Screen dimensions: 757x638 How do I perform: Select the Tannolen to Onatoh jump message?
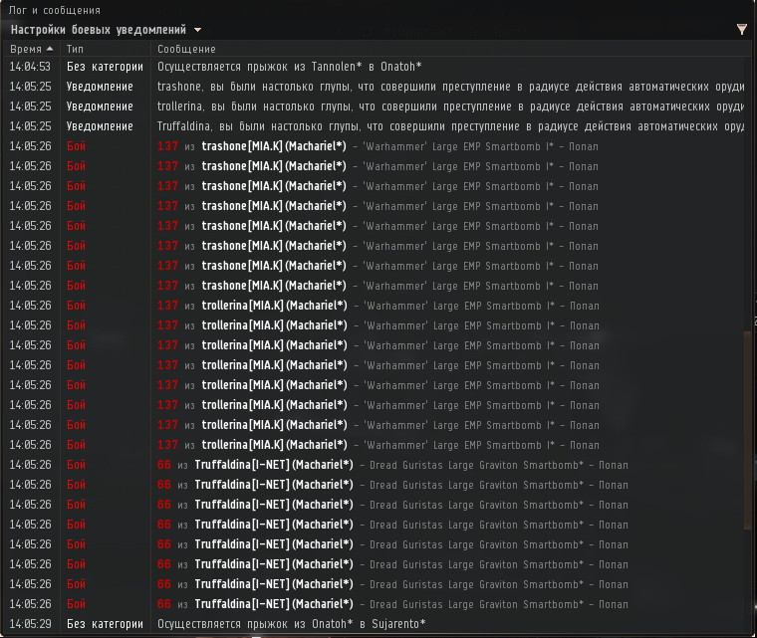pyautogui.click(x=289, y=67)
